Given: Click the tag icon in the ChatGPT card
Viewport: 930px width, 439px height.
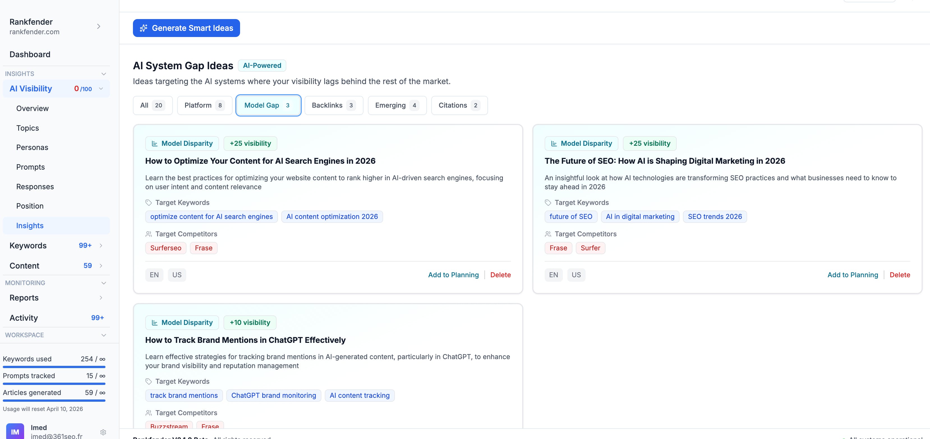Looking at the screenshot, I should [148, 382].
